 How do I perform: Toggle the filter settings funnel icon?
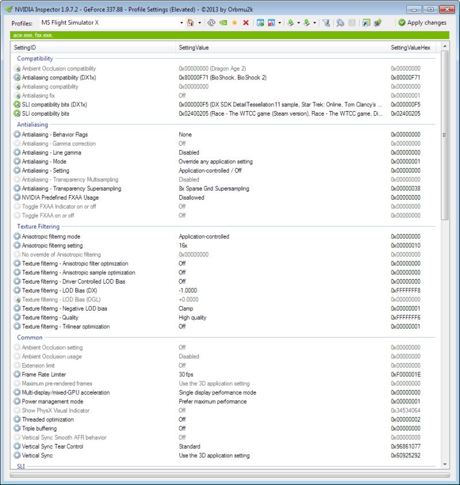click(326, 22)
